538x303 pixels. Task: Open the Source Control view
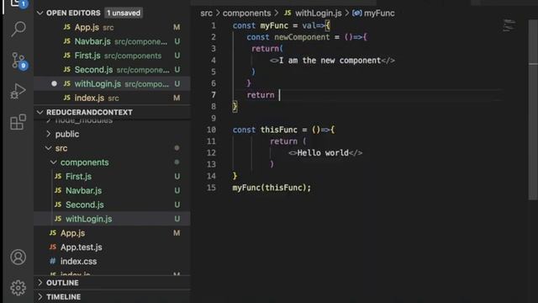tap(18, 61)
